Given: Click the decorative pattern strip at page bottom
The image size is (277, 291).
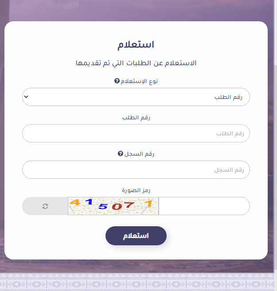Looking at the screenshot, I should 138,283.
